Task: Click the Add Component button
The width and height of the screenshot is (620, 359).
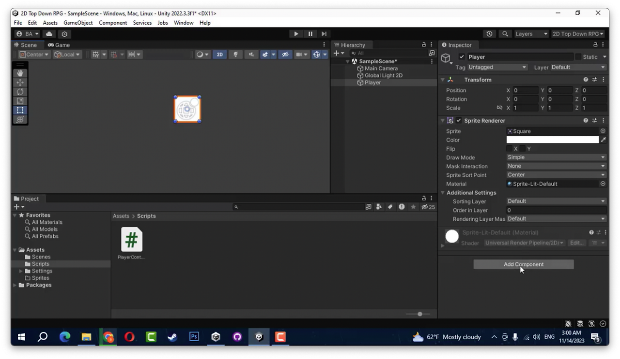Action: [524, 264]
